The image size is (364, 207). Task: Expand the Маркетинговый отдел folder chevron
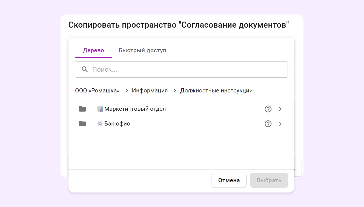(x=280, y=109)
